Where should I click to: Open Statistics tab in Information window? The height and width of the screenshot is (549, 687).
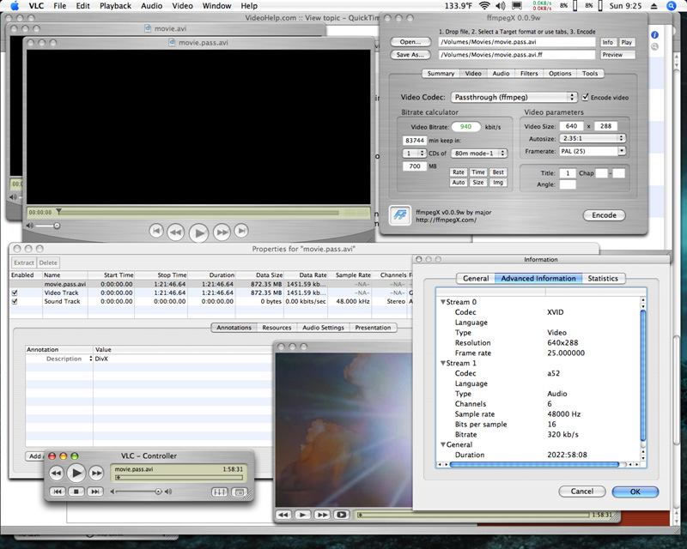pos(603,279)
